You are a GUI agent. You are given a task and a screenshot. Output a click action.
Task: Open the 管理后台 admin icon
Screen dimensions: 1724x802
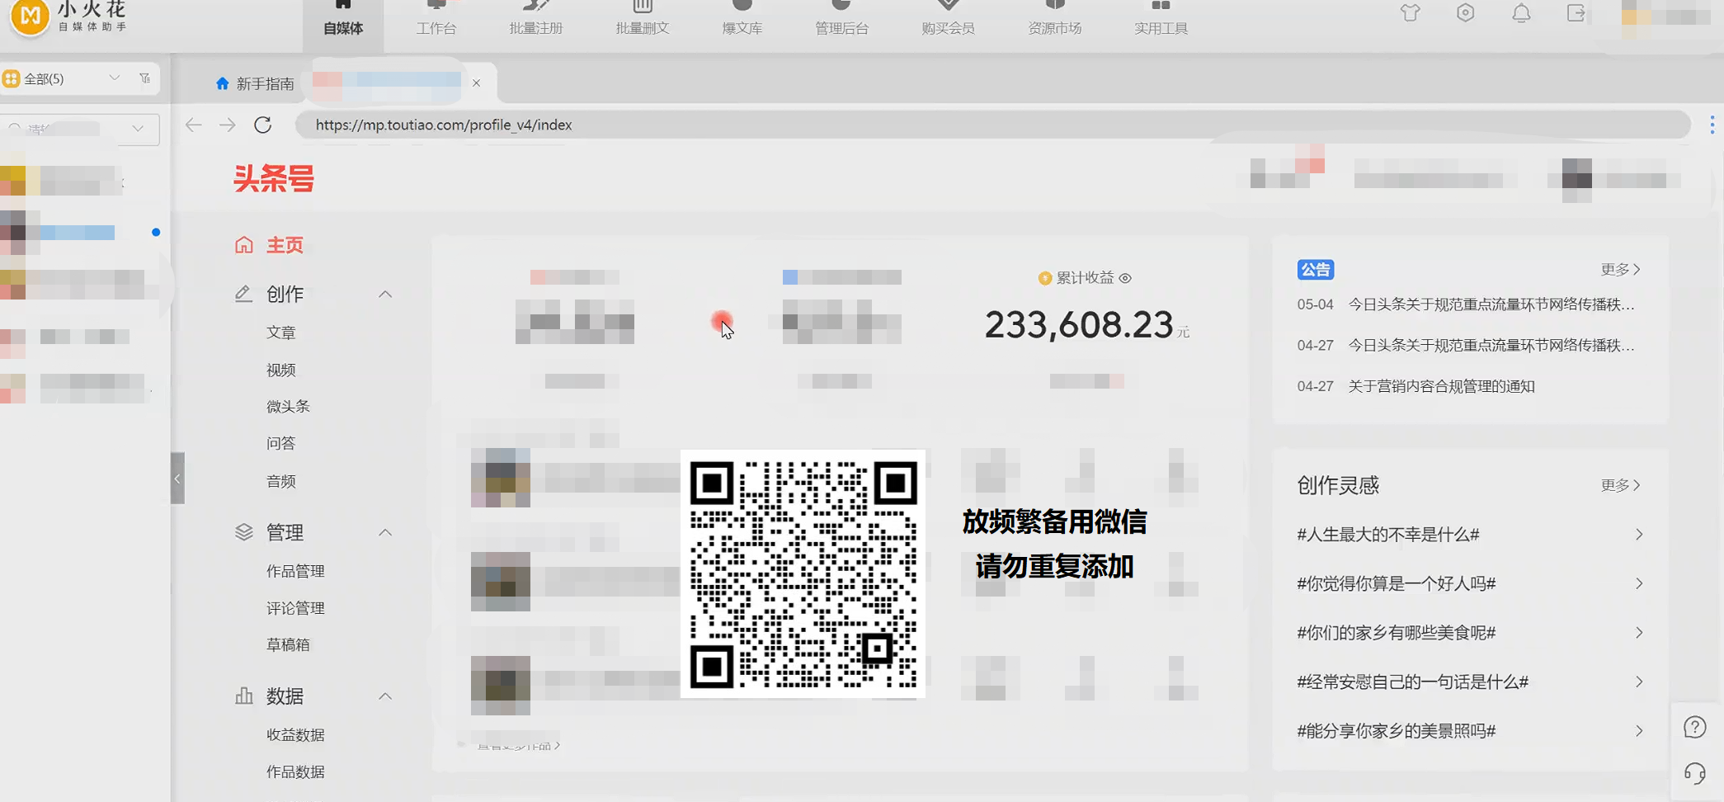point(841,18)
